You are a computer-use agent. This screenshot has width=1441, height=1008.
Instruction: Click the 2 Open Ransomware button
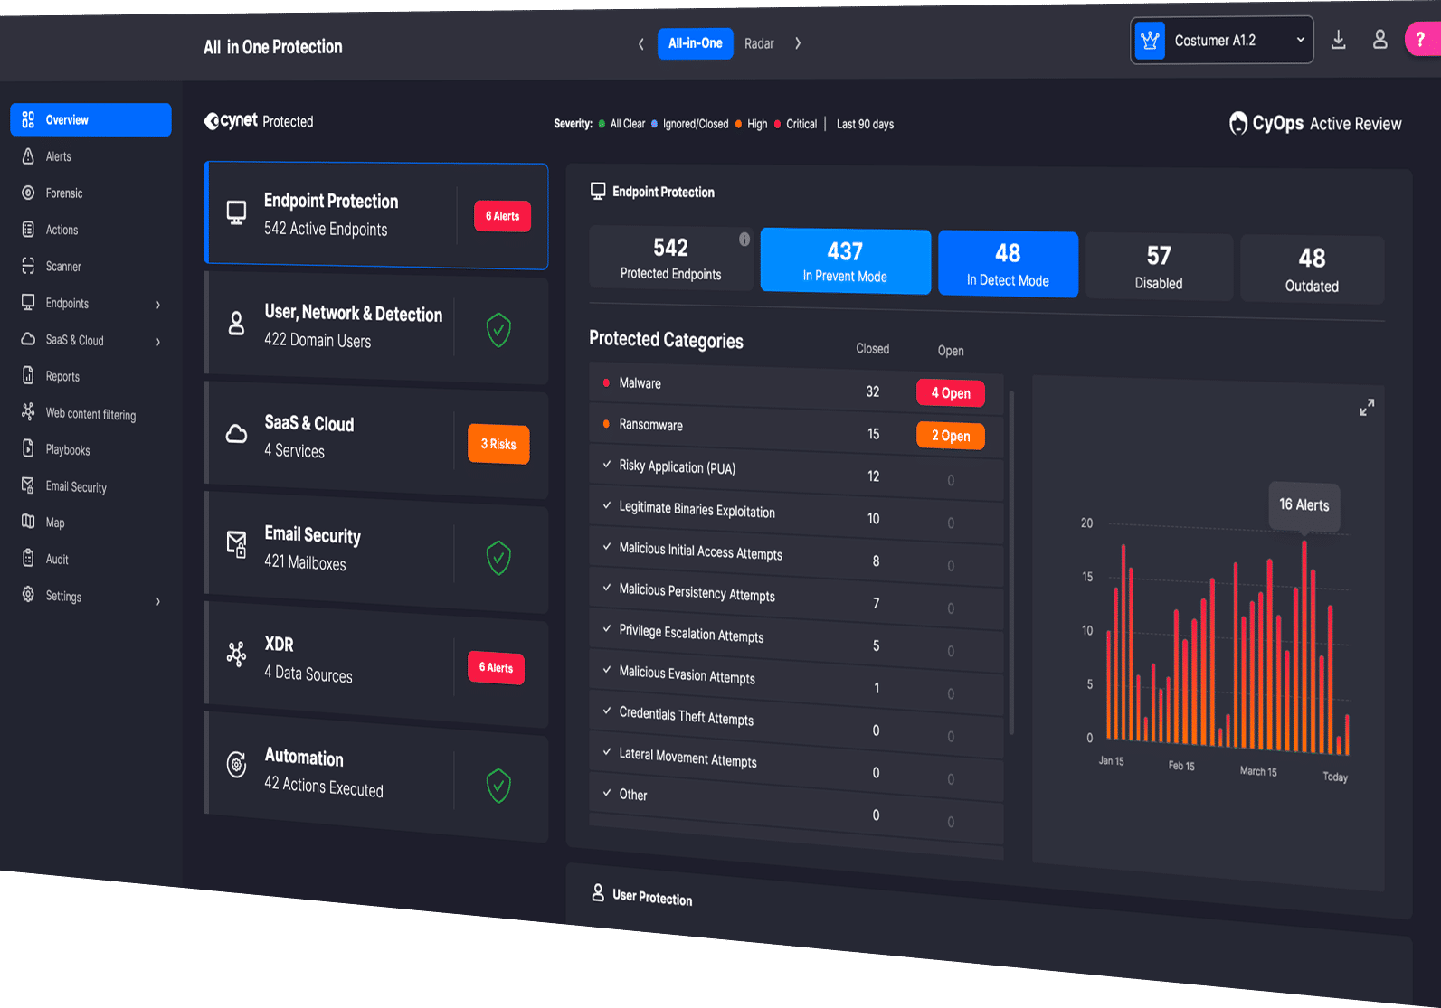[950, 436]
